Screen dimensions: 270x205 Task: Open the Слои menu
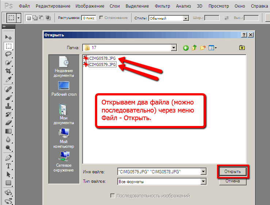(115, 6)
